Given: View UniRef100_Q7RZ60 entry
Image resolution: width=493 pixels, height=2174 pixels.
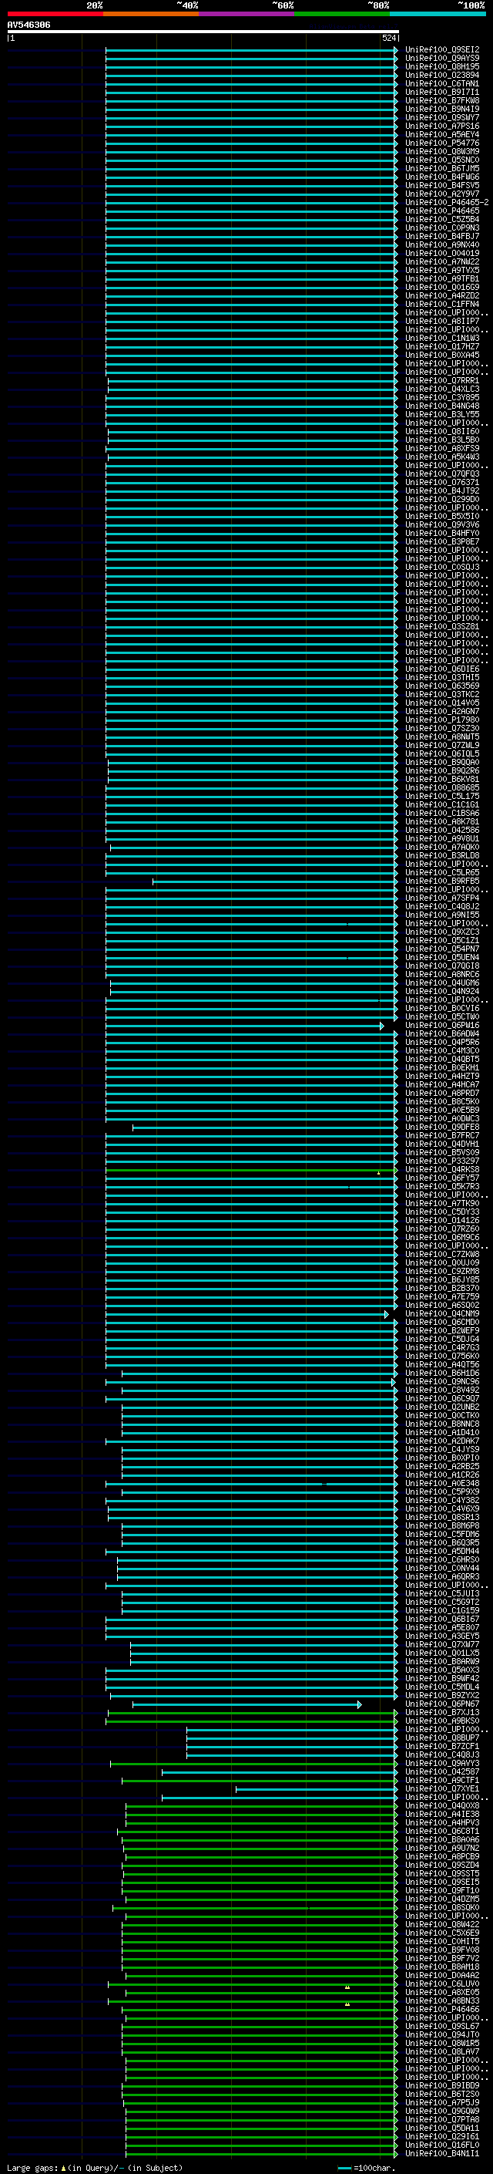Looking at the screenshot, I should 442,1229.
